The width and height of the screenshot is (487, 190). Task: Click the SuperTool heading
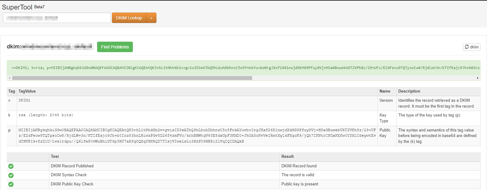[x=17, y=7]
